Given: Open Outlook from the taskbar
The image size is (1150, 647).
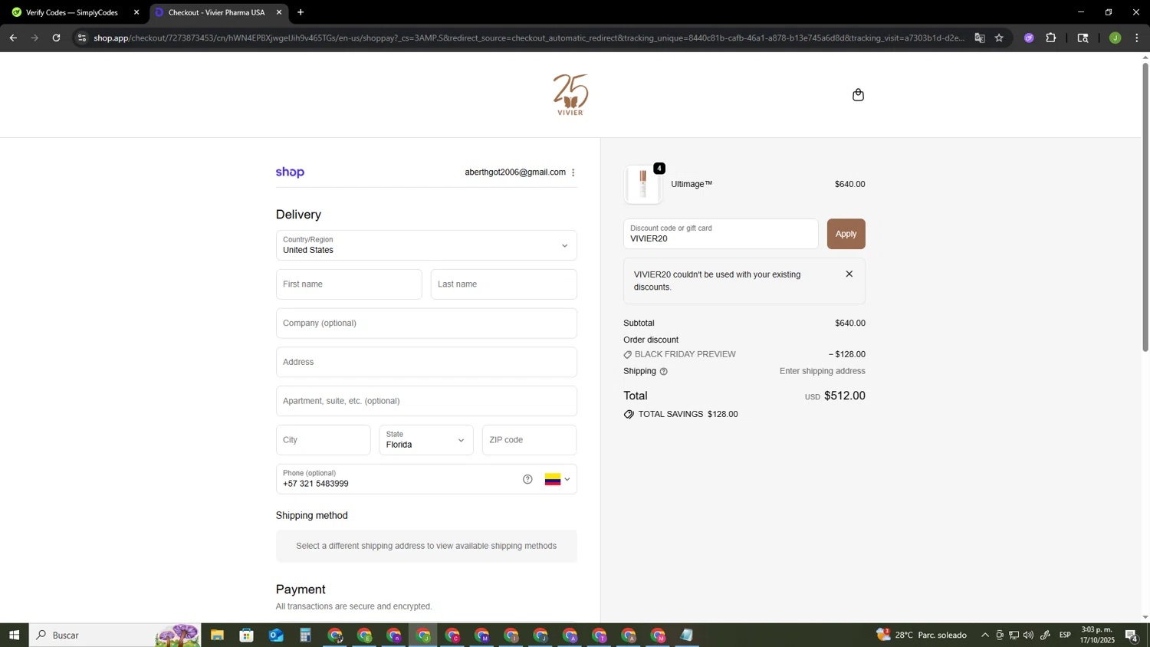Looking at the screenshot, I should click(276, 635).
